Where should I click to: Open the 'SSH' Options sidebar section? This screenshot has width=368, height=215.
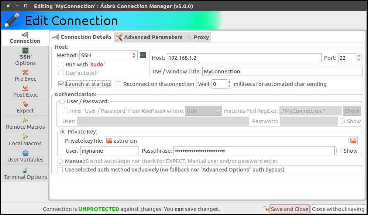point(25,57)
